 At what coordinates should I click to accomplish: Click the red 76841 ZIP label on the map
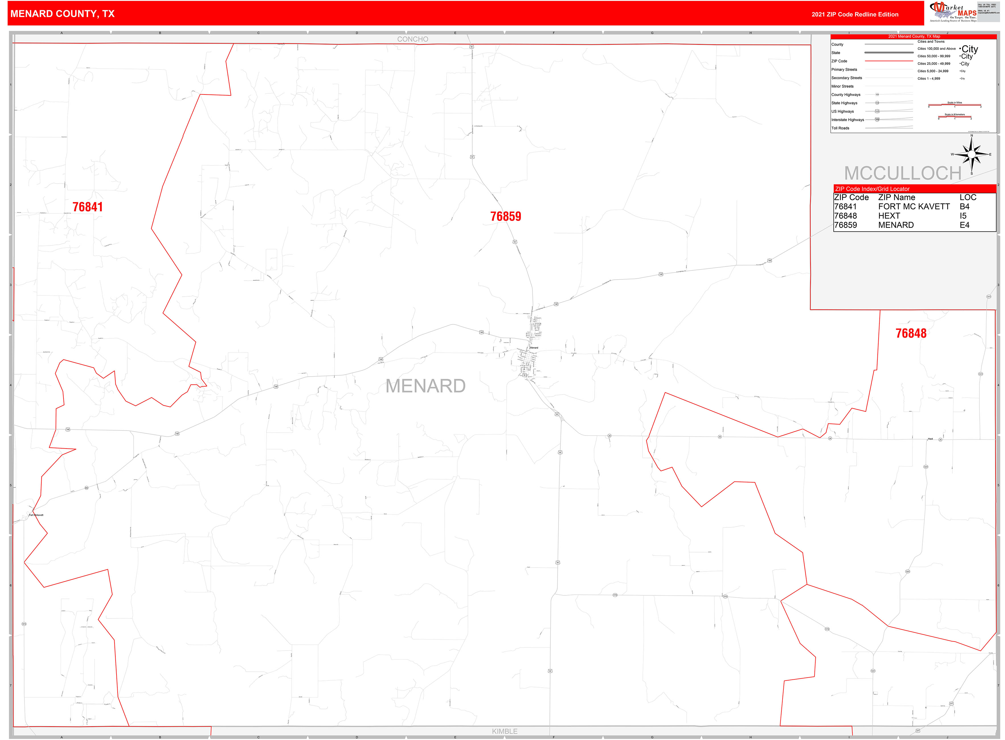pos(88,207)
